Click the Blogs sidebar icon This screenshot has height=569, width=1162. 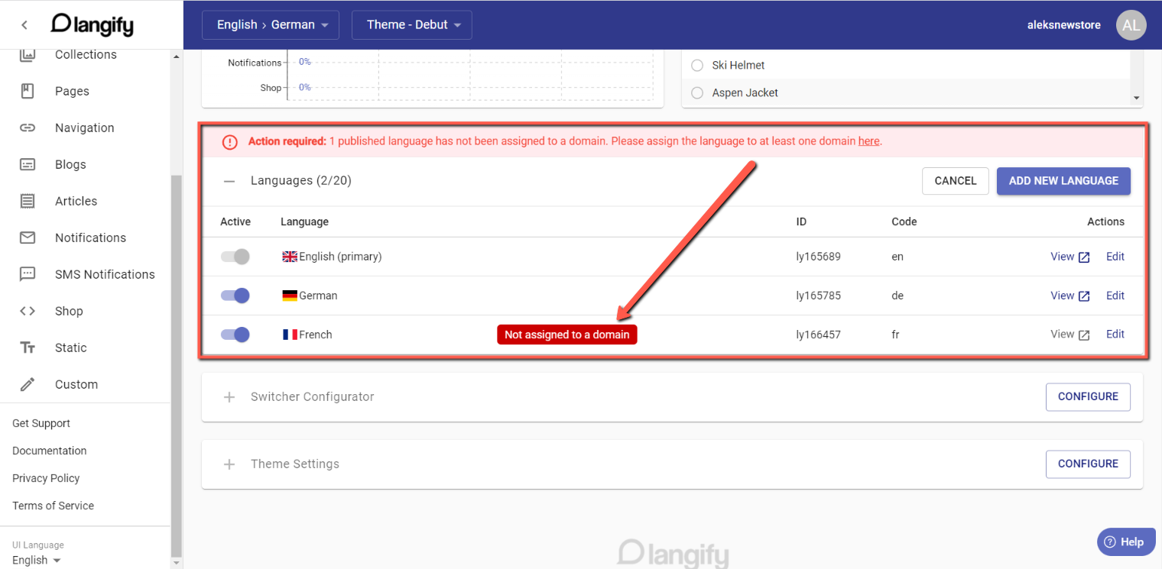[28, 164]
